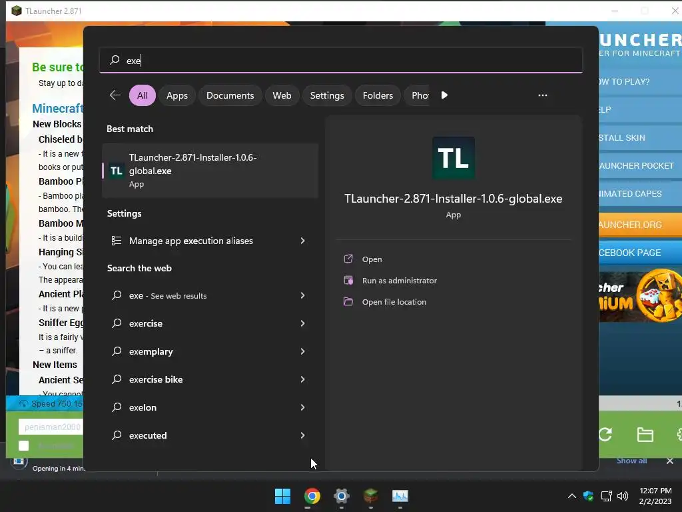The image size is (682, 512).
Task: Open the TLauncher folder icon
Action: tap(645, 435)
